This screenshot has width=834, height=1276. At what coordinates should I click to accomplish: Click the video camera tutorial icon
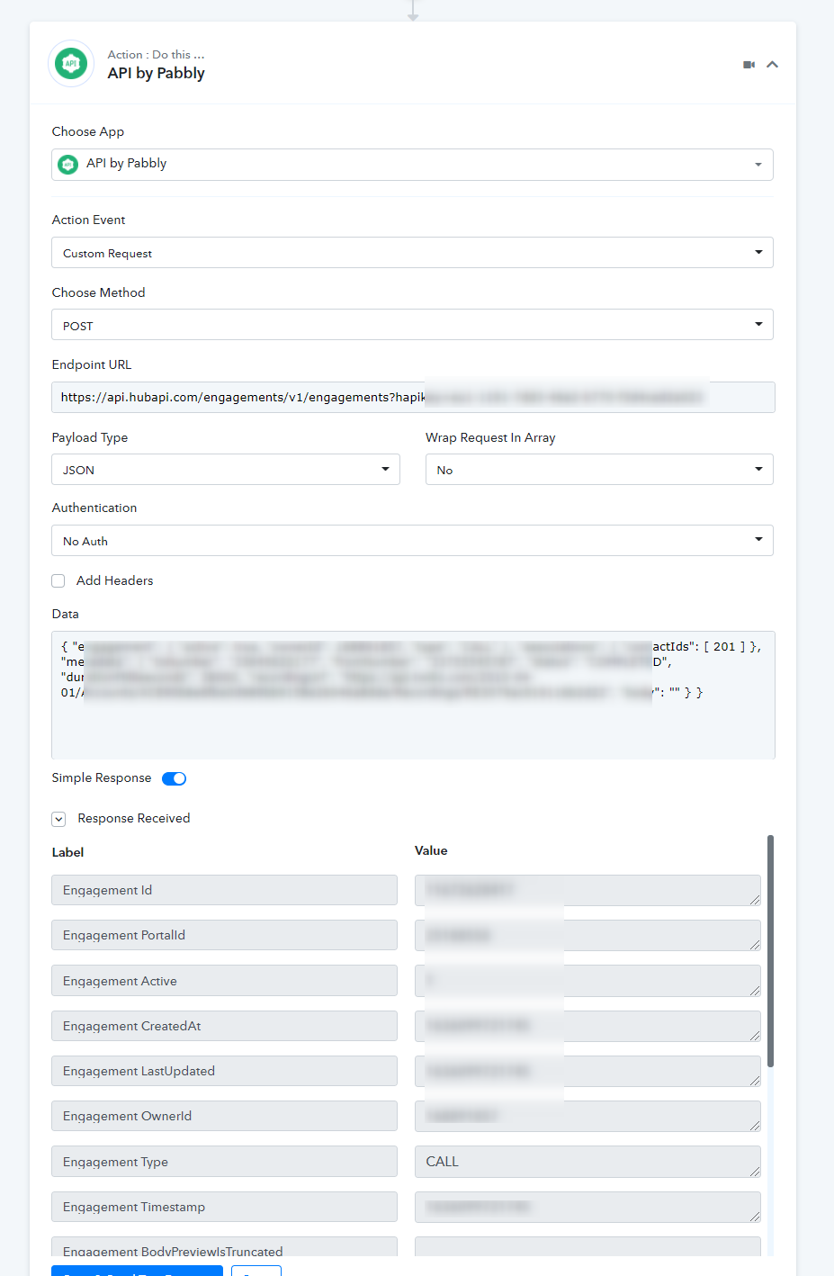749,65
